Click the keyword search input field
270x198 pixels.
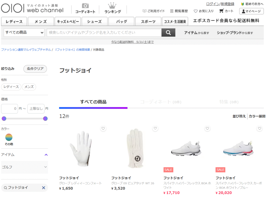(104, 32)
